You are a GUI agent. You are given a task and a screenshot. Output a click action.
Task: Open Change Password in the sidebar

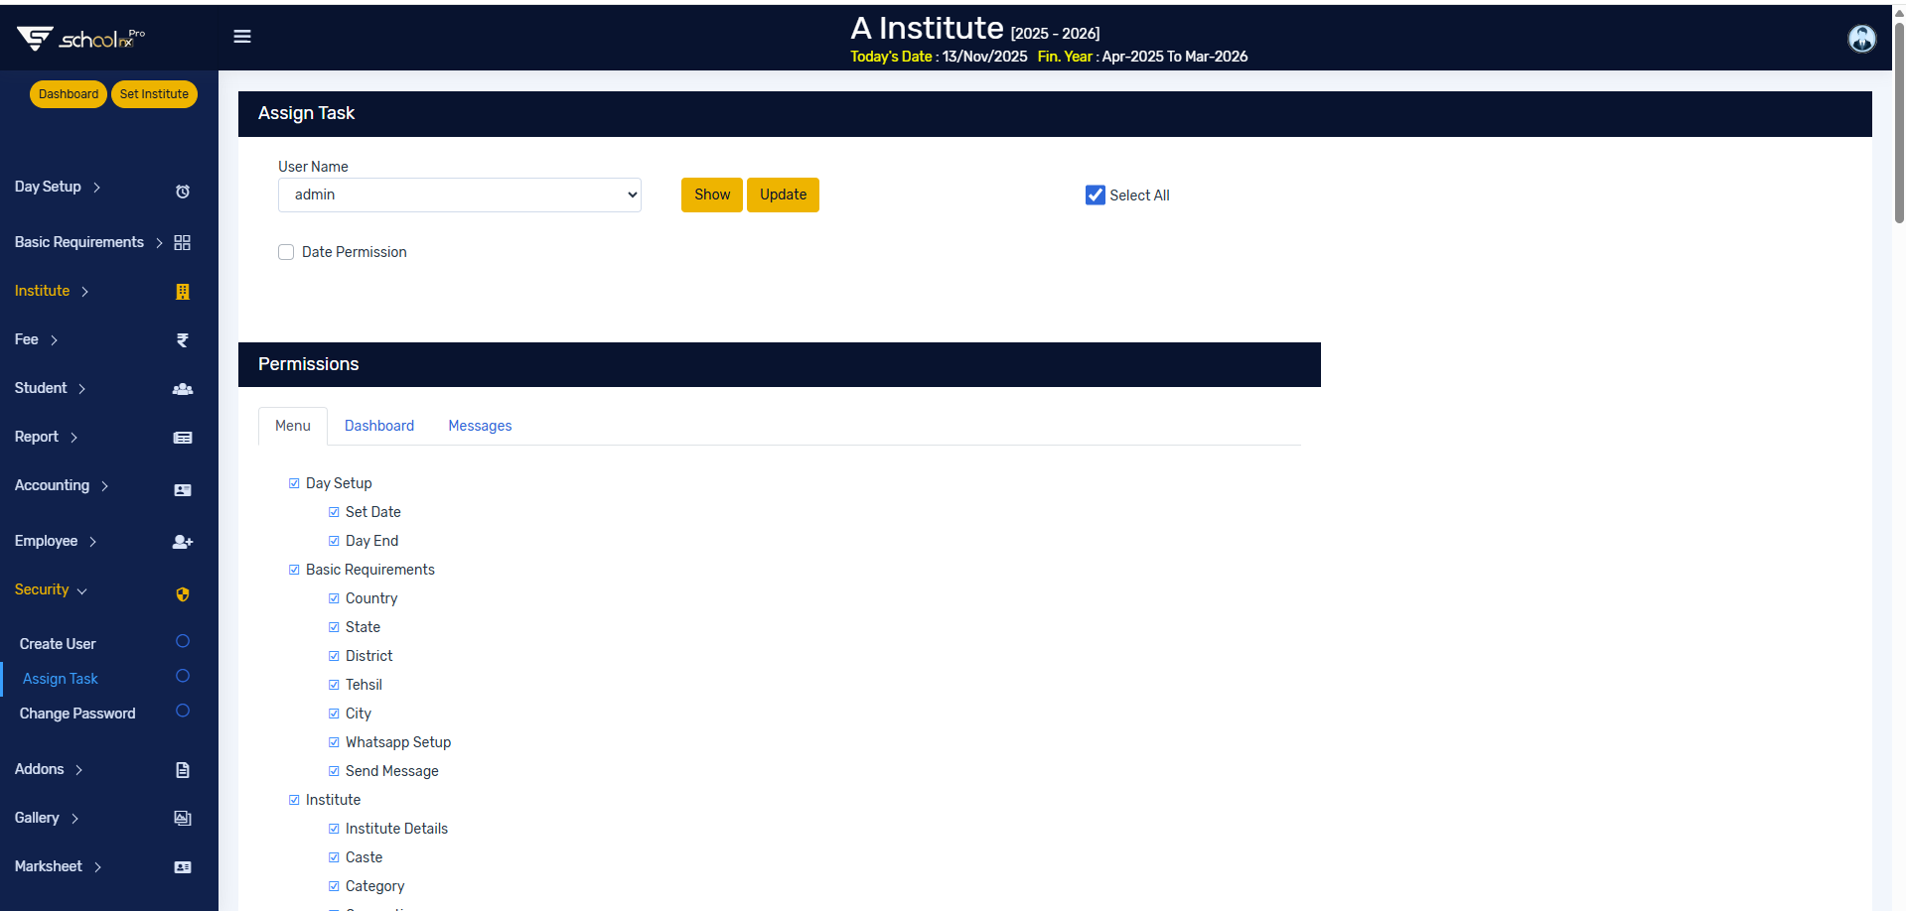(77, 714)
